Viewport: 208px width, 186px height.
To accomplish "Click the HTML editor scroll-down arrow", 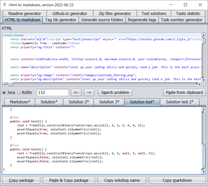I will tap(204, 80).
